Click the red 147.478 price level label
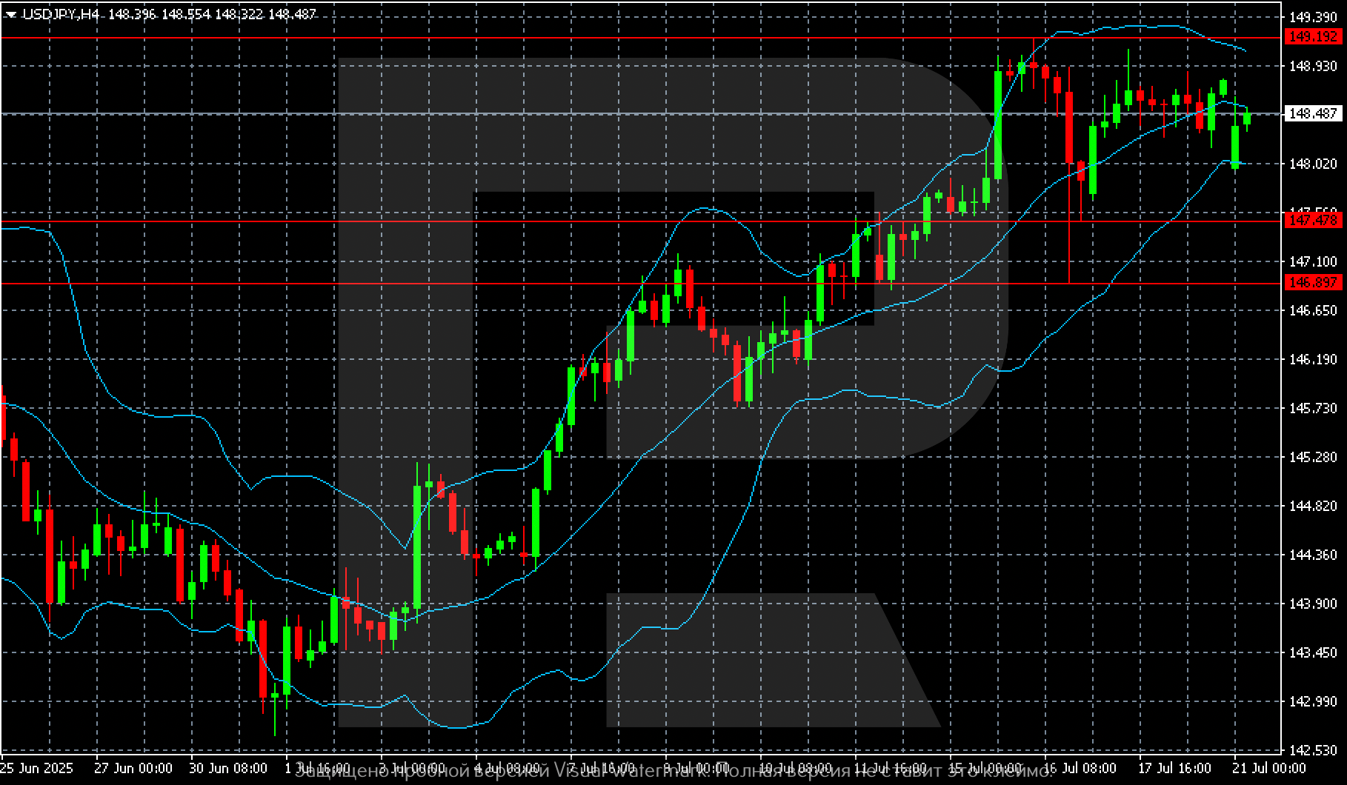1347x785 pixels. point(1314,221)
